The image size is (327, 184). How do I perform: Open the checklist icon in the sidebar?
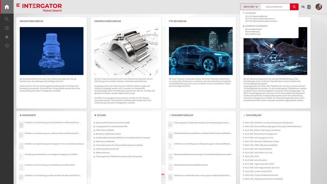tap(7, 28)
